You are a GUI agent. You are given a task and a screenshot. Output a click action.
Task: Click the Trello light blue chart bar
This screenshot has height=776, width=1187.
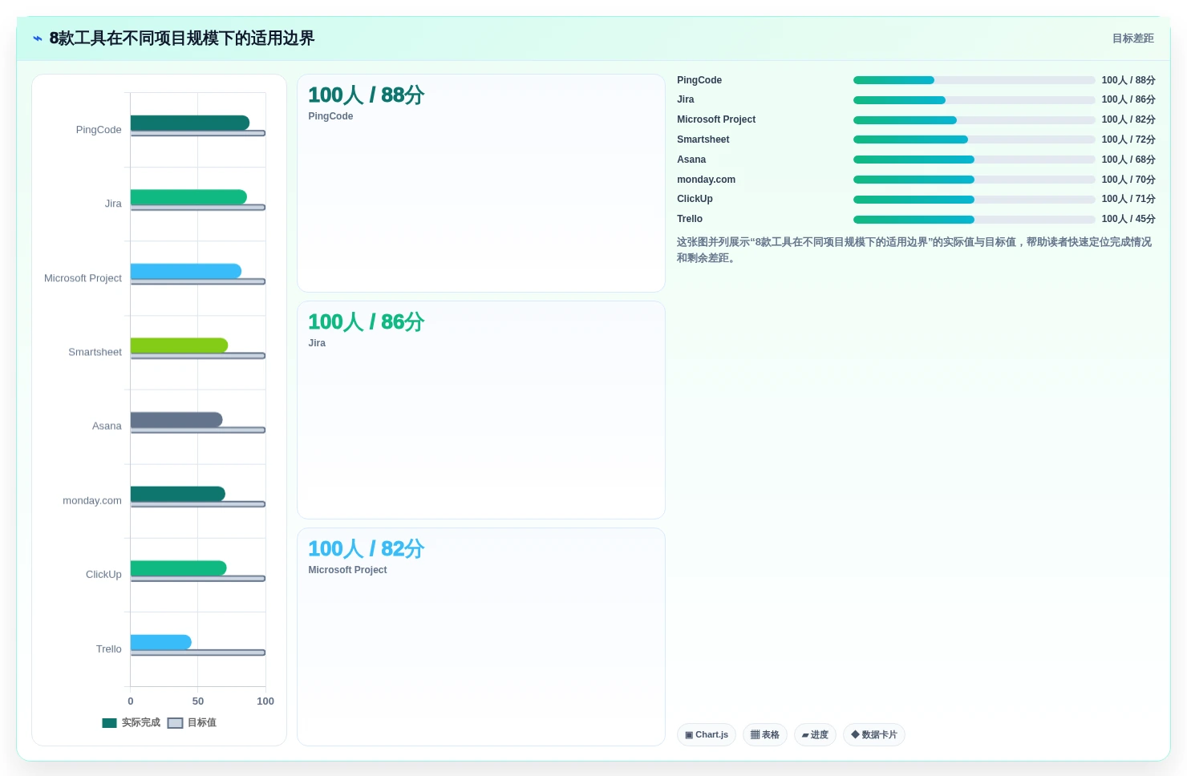click(x=161, y=642)
